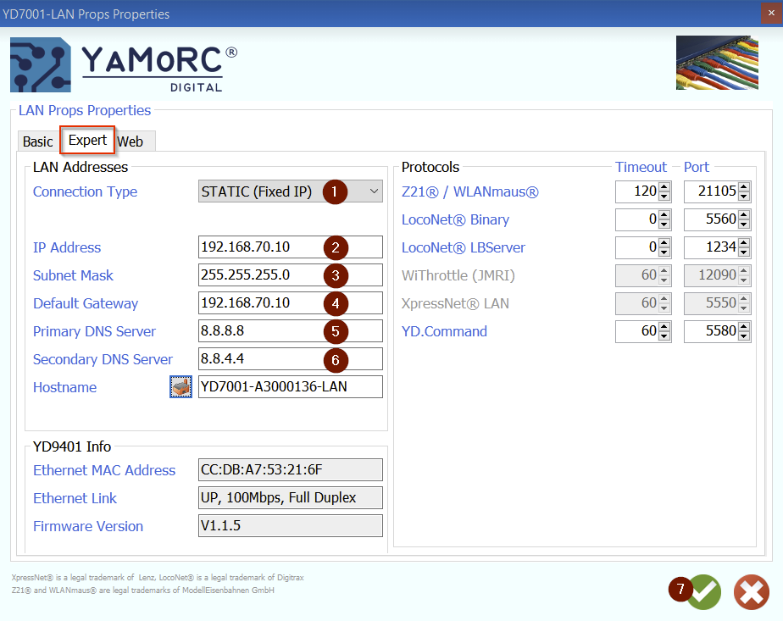
Task: Increase LocoNet Binary timeout value
Action: click(664, 214)
